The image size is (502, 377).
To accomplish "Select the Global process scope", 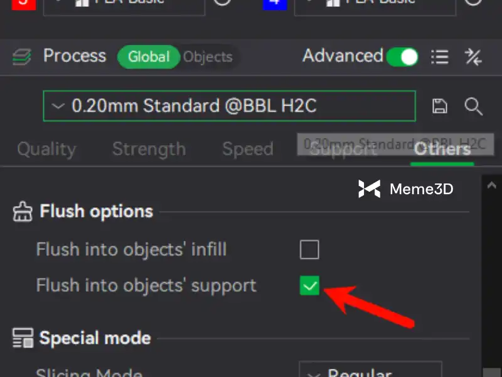I will coord(149,57).
